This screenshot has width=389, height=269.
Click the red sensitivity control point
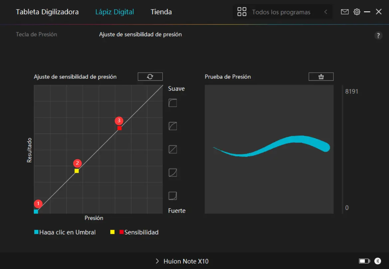click(x=119, y=128)
